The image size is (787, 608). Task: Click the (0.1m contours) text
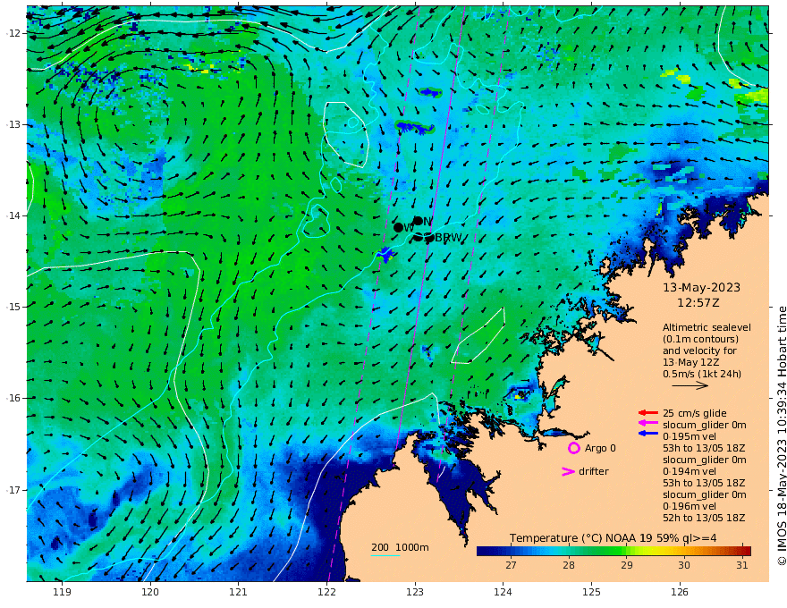pos(700,339)
